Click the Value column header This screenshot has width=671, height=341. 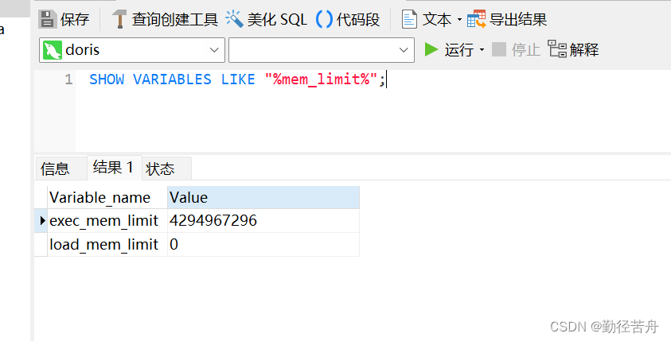[x=263, y=197]
